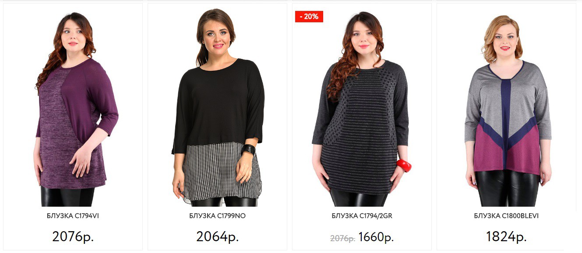The width and height of the screenshot is (582, 253).
Task: Click the red bracelet on the model's wrist
Action: point(404,165)
